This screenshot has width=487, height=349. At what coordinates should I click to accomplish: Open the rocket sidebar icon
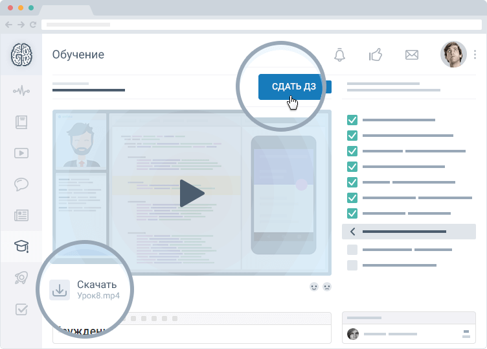21,278
